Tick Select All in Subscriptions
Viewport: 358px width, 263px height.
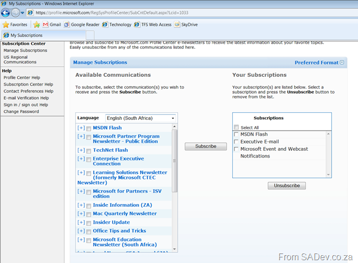point(236,127)
